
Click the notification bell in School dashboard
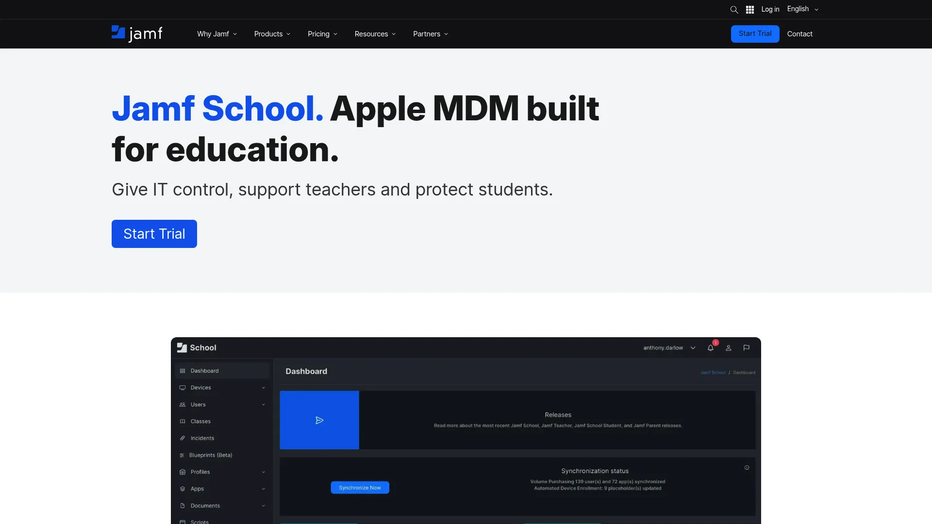point(711,348)
